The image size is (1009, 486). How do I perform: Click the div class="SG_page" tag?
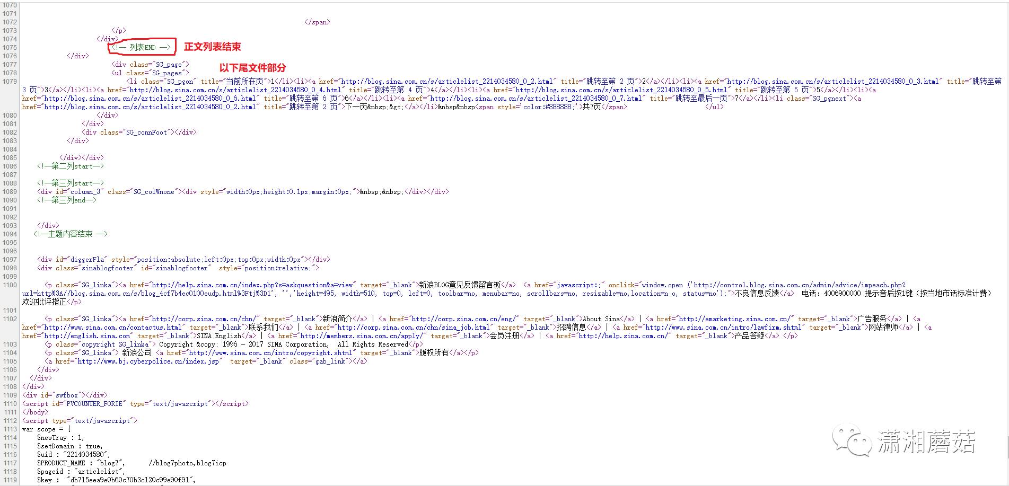(150, 65)
